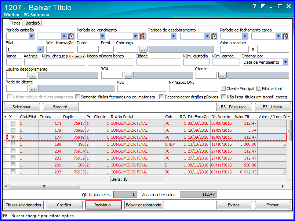Sort by Duplic column header
Screen dimensions: 295x221
click(74, 117)
